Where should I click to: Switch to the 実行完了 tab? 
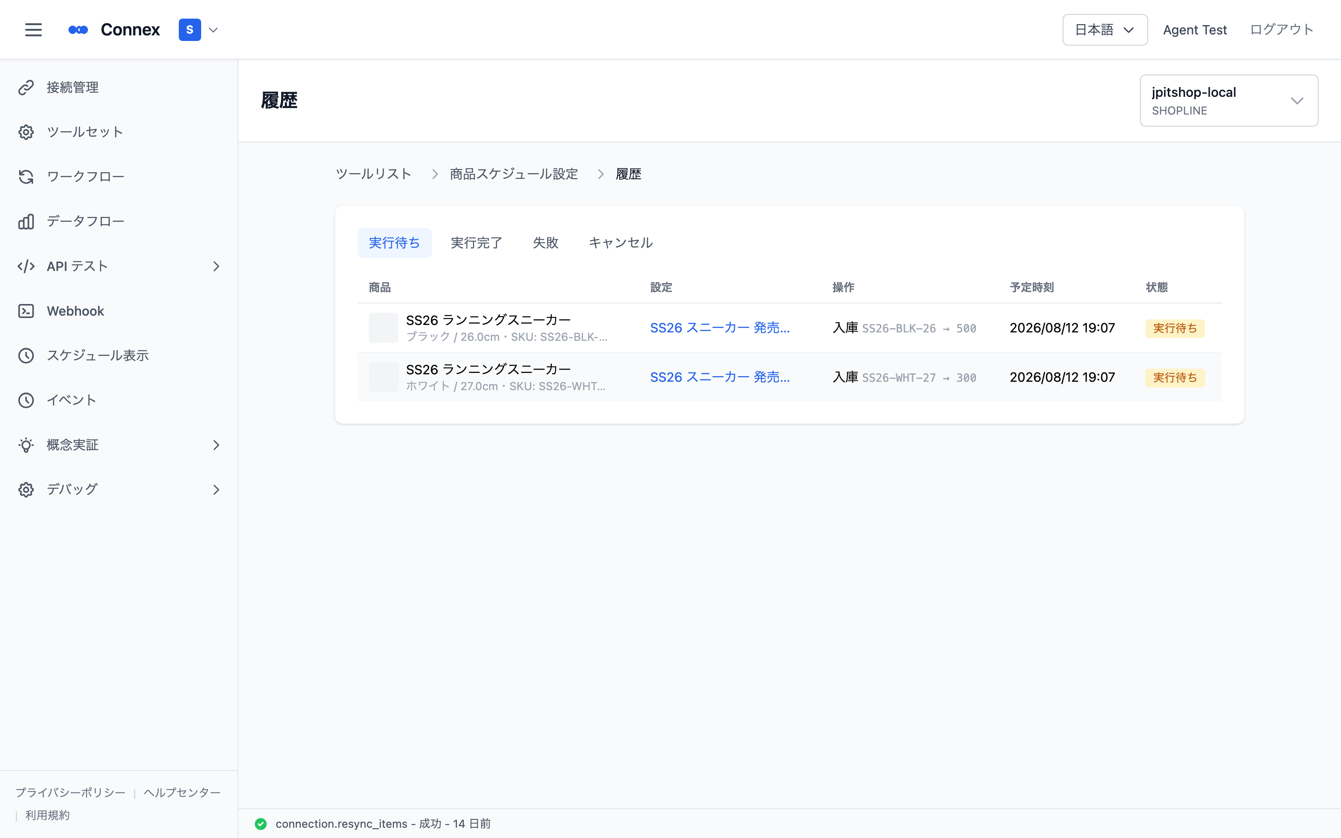(x=476, y=243)
